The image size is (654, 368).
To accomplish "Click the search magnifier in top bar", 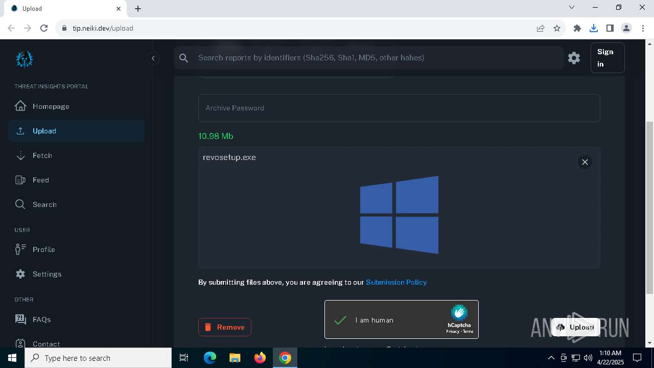I will (184, 58).
